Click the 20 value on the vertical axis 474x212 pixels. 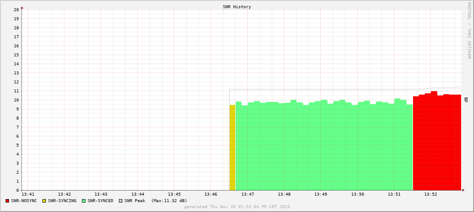(16, 9)
